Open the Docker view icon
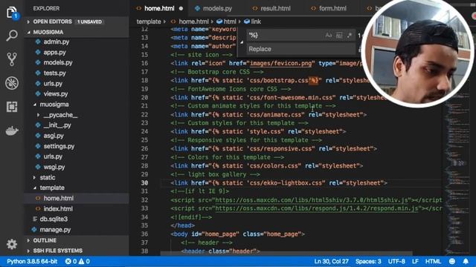This screenshot has height=267, width=476. pyautogui.click(x=12, y=131)
